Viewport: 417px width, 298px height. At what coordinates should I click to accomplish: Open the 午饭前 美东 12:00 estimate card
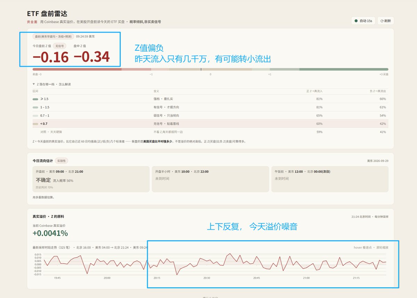coord(330,179)
